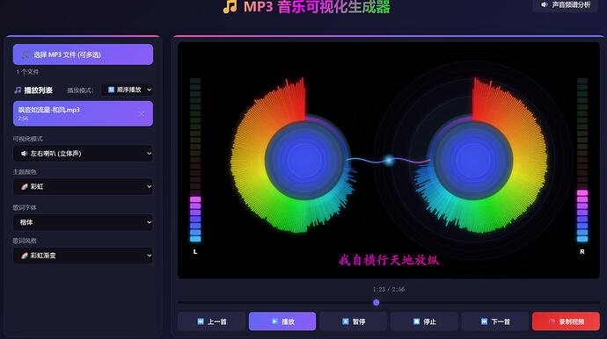This screenshot has height=339, width=607.
Task: Click the 下一首 next track button
Action: [x=494, y=321]
